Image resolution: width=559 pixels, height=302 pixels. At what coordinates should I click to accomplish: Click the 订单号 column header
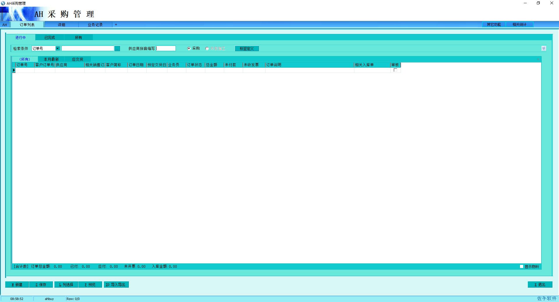click(x=25, y=65)
